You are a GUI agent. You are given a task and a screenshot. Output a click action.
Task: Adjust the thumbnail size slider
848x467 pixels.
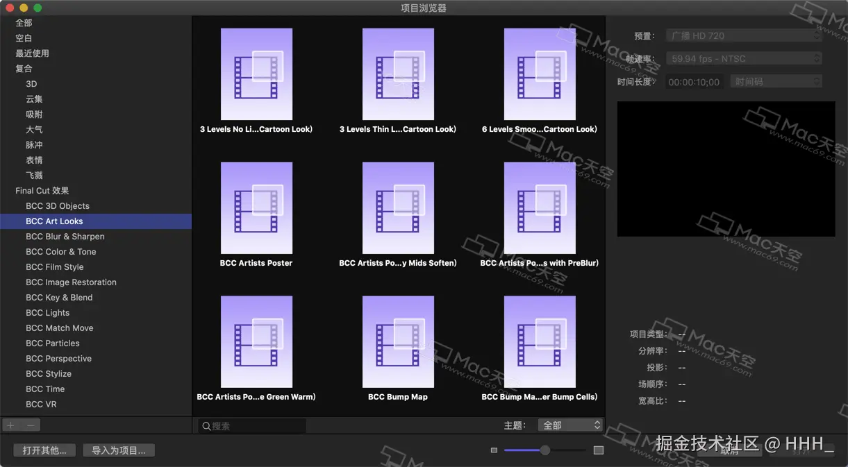pos(545,450)
